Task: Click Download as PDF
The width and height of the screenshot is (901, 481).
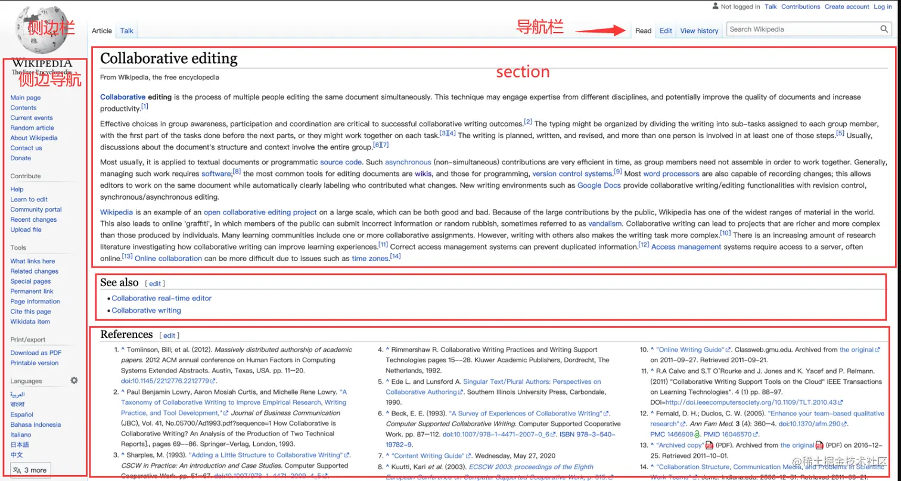Action: click(x=36, y=353)
